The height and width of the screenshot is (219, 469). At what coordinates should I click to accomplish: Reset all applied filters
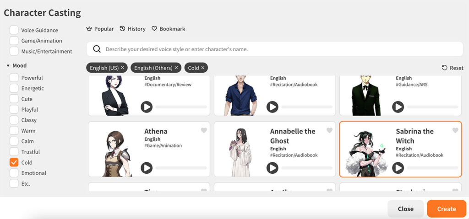tap(453, 68)
